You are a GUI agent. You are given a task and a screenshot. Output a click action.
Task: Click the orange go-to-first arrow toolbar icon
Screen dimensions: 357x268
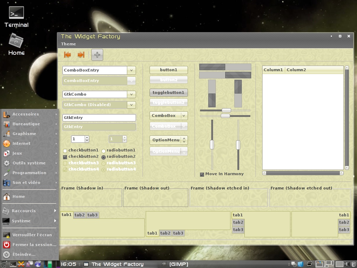pyautogui.click(x=67, y=55)
